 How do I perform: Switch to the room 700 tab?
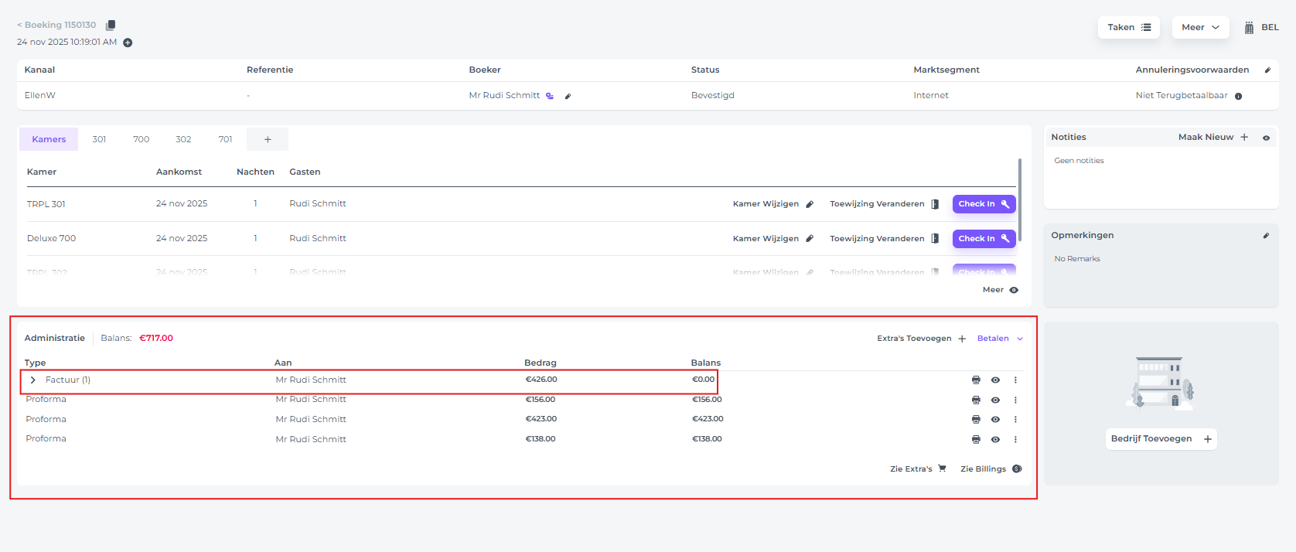tap(141, 139)
